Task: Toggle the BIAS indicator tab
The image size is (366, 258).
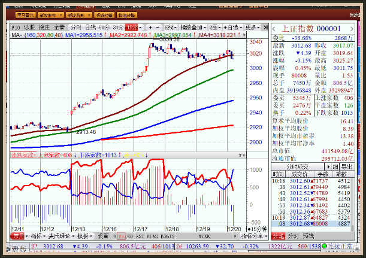Action: pyautogui.click(x=152, y=236)
